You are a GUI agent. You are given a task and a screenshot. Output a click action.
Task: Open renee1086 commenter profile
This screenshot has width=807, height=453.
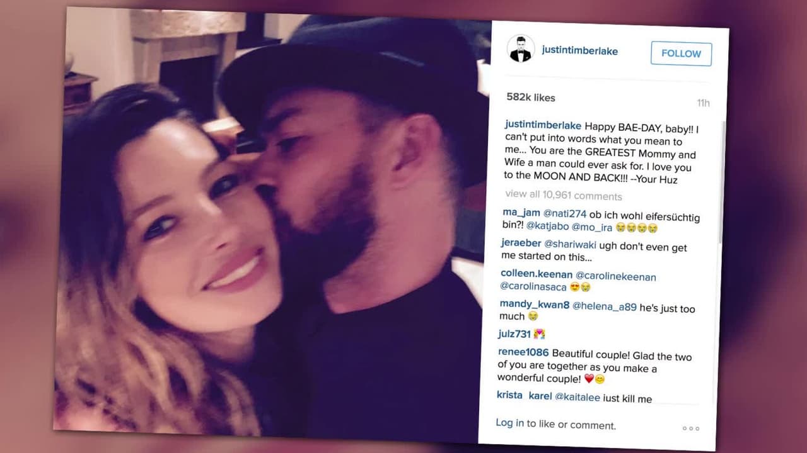tap(523, 352)
